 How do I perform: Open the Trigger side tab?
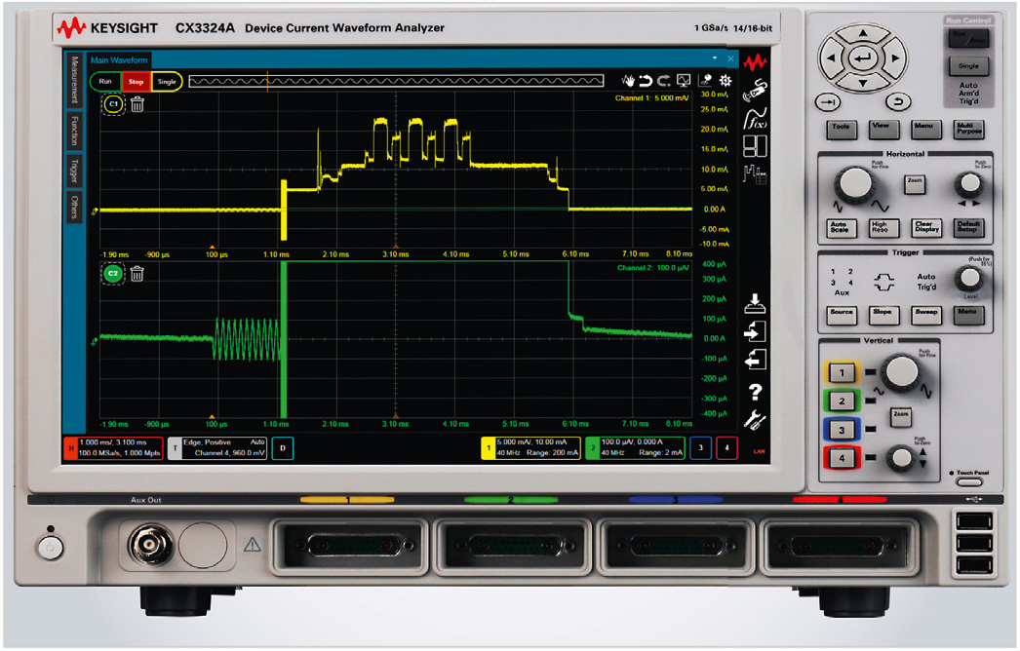(74, 171)
